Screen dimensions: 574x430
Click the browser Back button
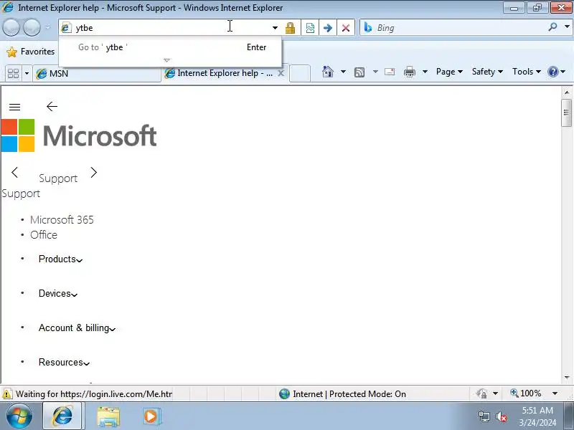[11, 27]
